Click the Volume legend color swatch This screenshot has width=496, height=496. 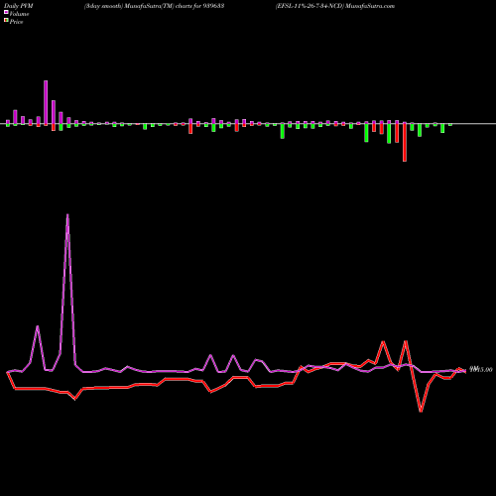pyautogui.click(x=6, y=12)
